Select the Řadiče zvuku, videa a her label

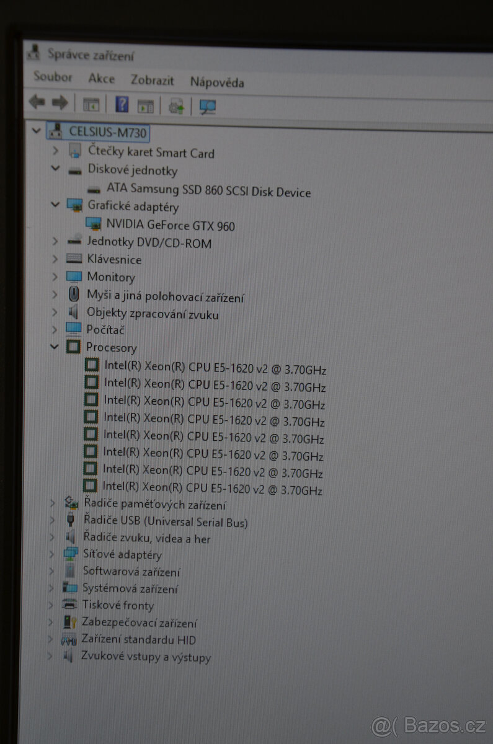(x=147, y=538)
